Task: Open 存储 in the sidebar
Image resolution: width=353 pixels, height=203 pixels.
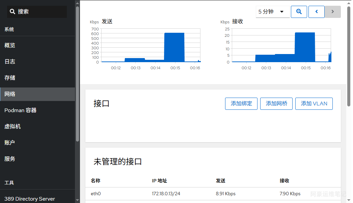Action: click(x=37, y=78)
